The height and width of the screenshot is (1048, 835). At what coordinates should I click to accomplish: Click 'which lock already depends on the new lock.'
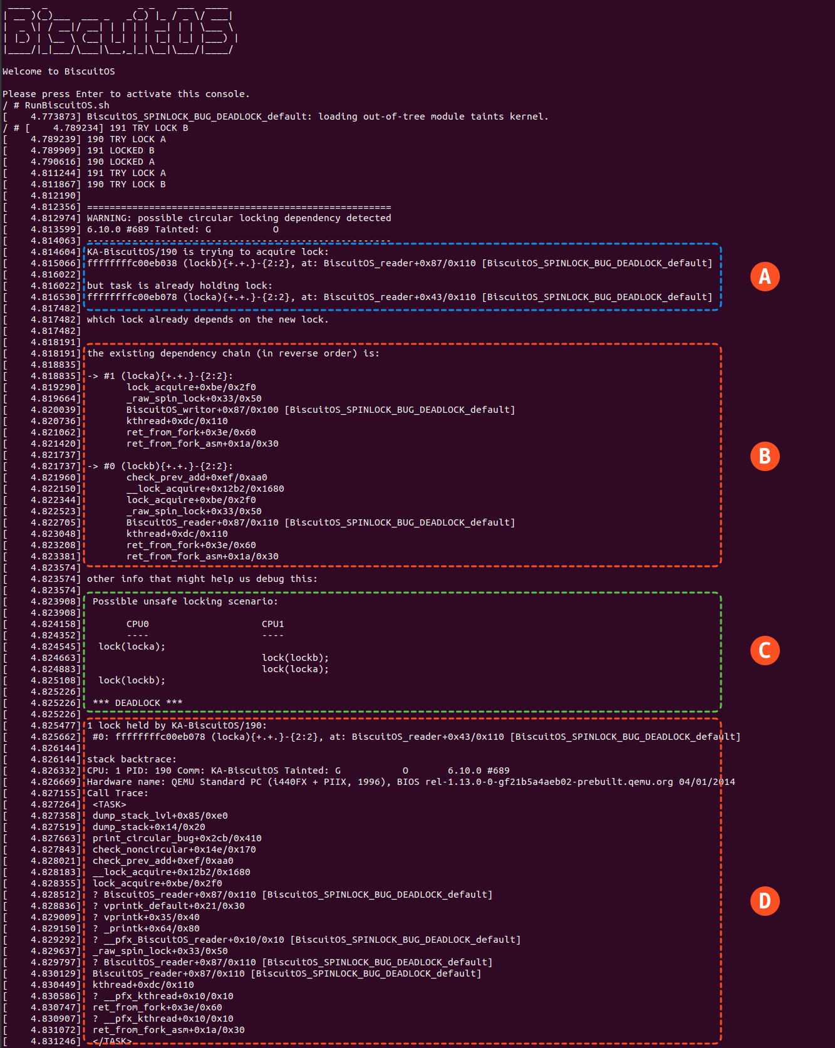coord(208,319)
